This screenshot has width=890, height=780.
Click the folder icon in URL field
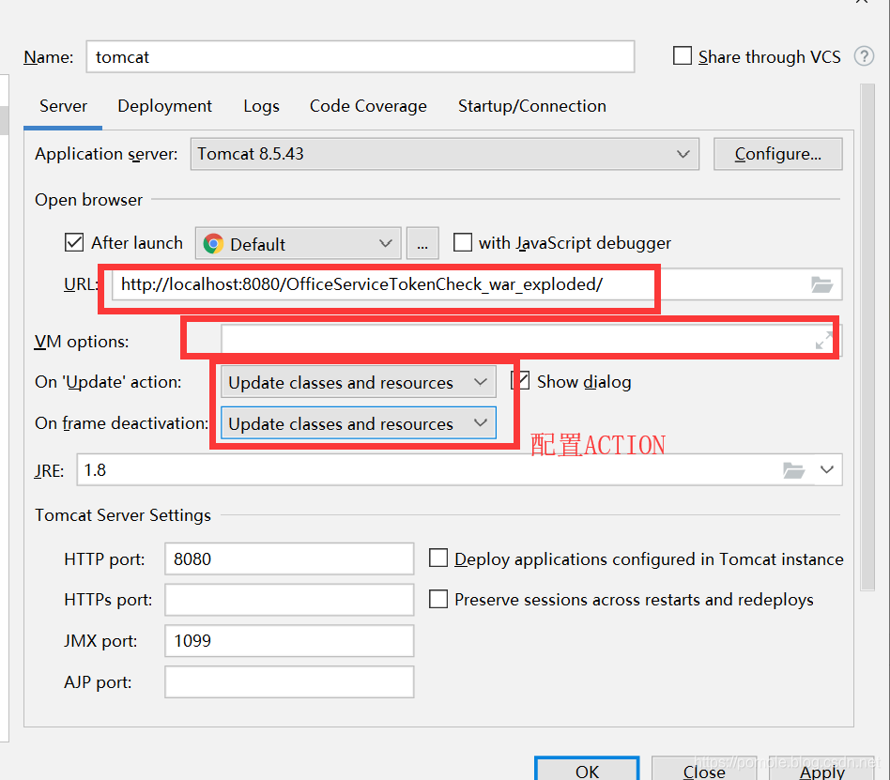[821, 284]
